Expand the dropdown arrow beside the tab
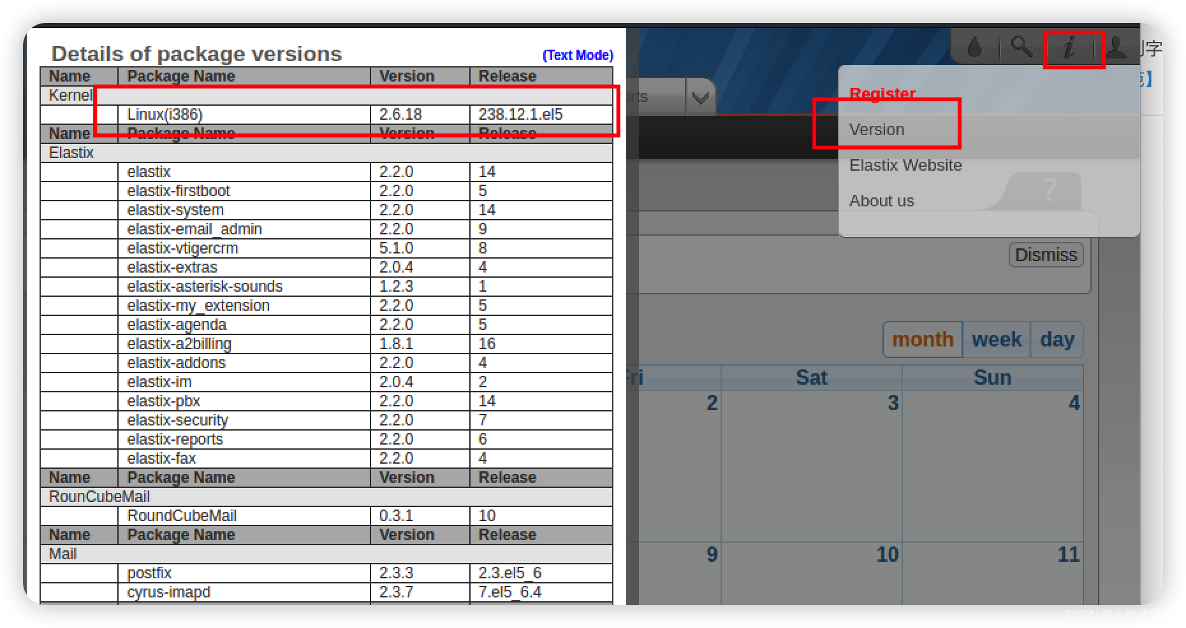 pos(701,97)
